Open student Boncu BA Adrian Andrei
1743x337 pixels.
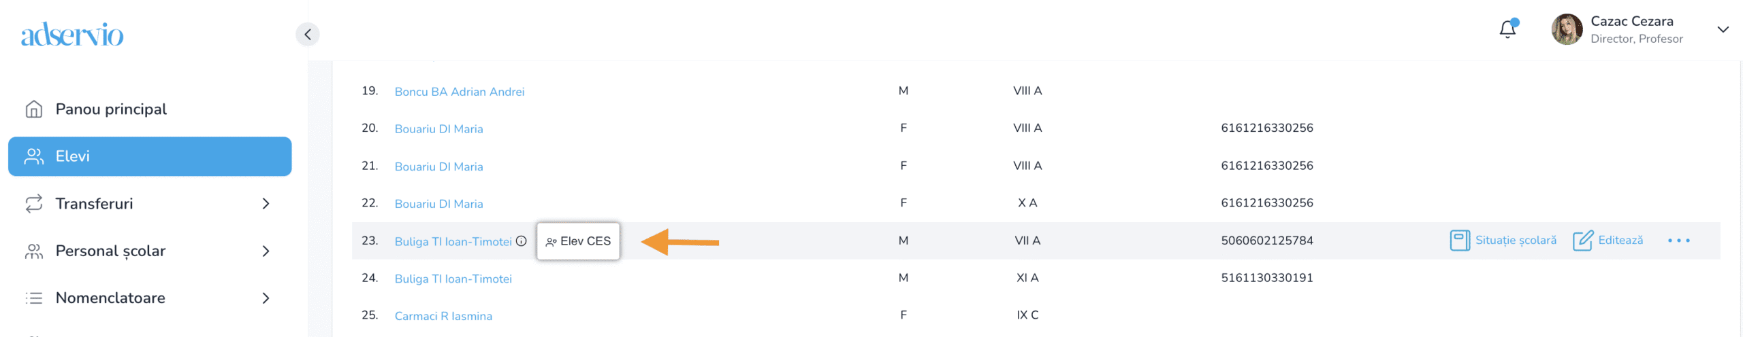click(459, 92)
